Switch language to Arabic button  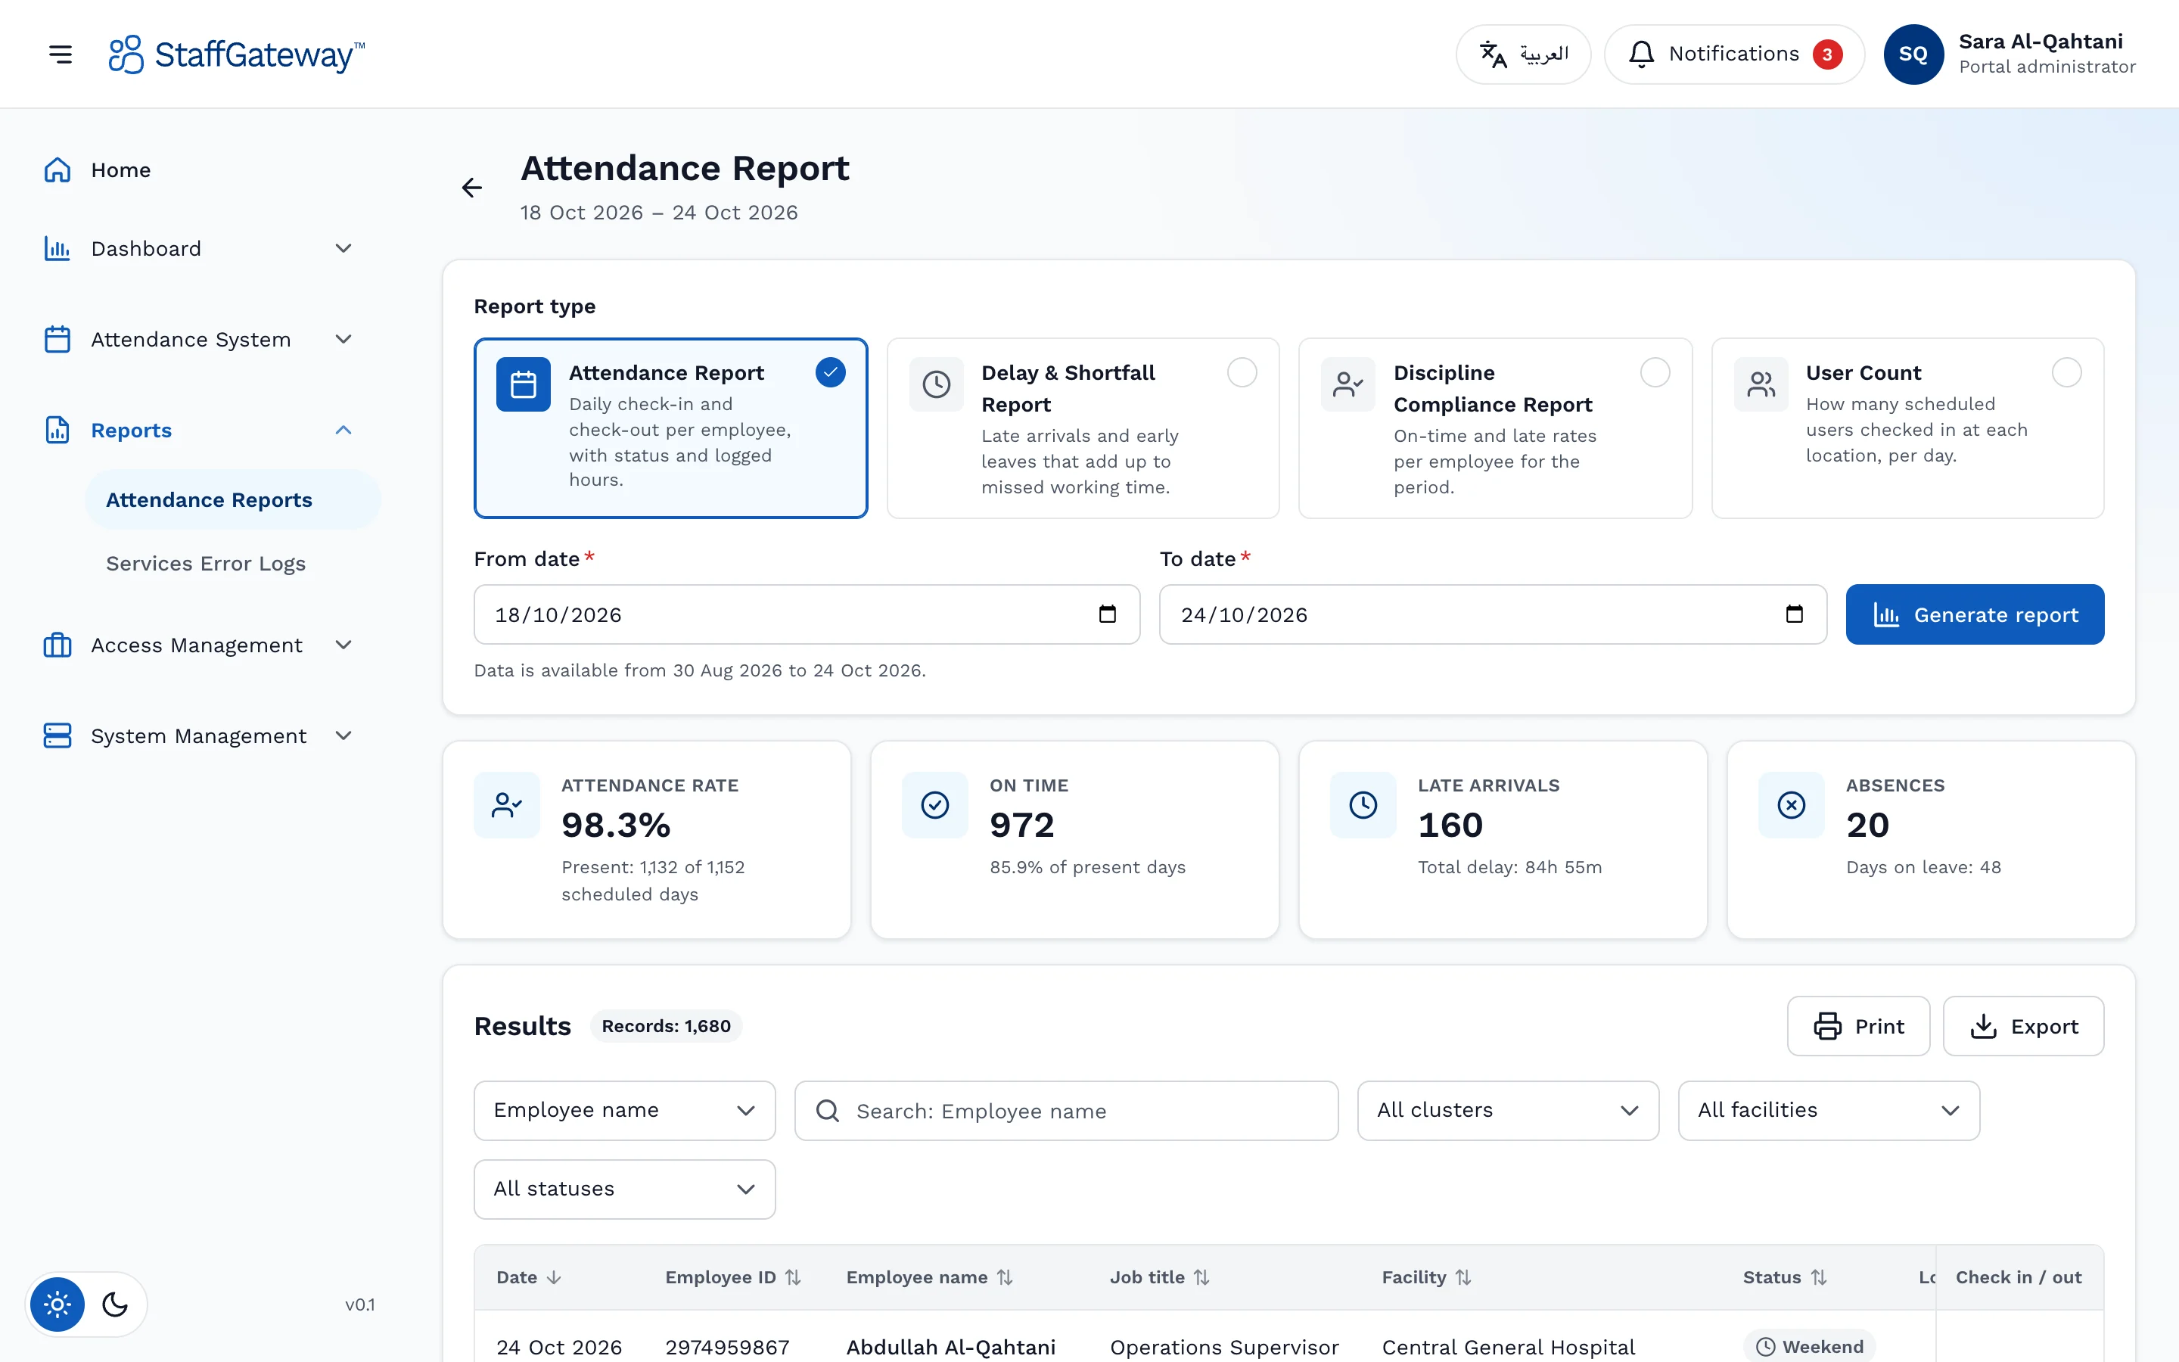click(1522, 54)
